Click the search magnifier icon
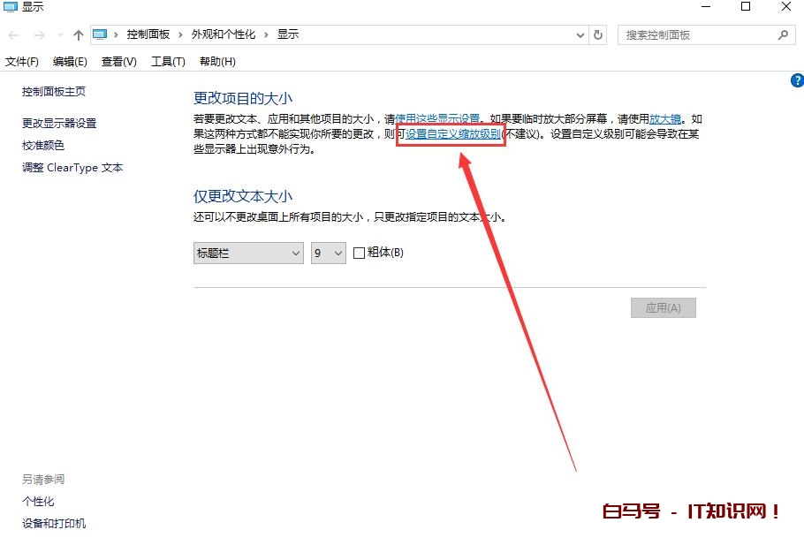The height and width of the screenshot is (545, 804). (x=782, y=35)
